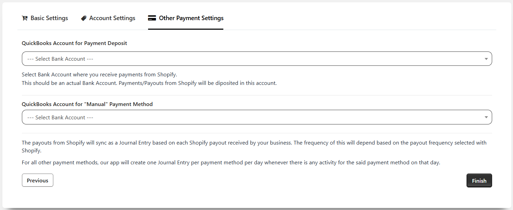Image resolution: width=513 pixels, height=210 pixels.
Task: Click the credit card icon for Other Payment Settings
Action: tap(152, 18)
